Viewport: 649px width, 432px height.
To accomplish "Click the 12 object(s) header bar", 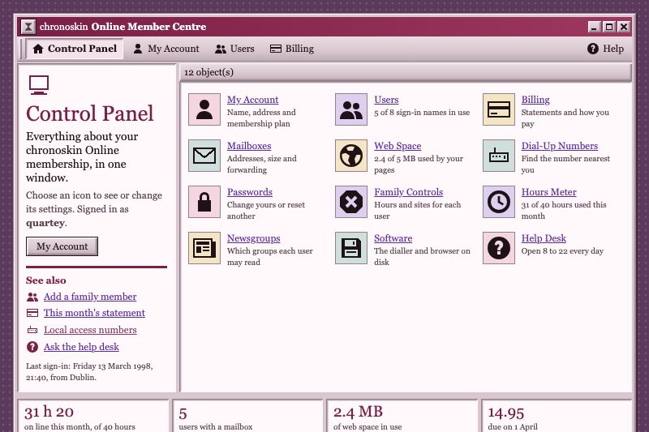I will 406,72.
